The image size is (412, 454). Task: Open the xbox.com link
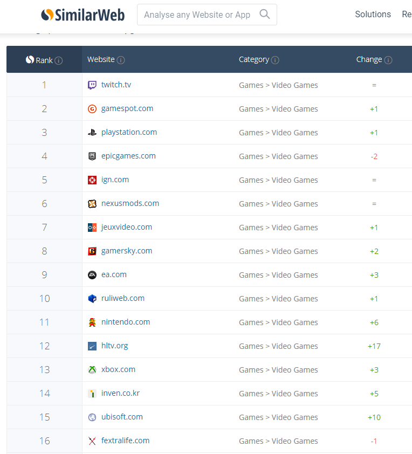(118, 370)
